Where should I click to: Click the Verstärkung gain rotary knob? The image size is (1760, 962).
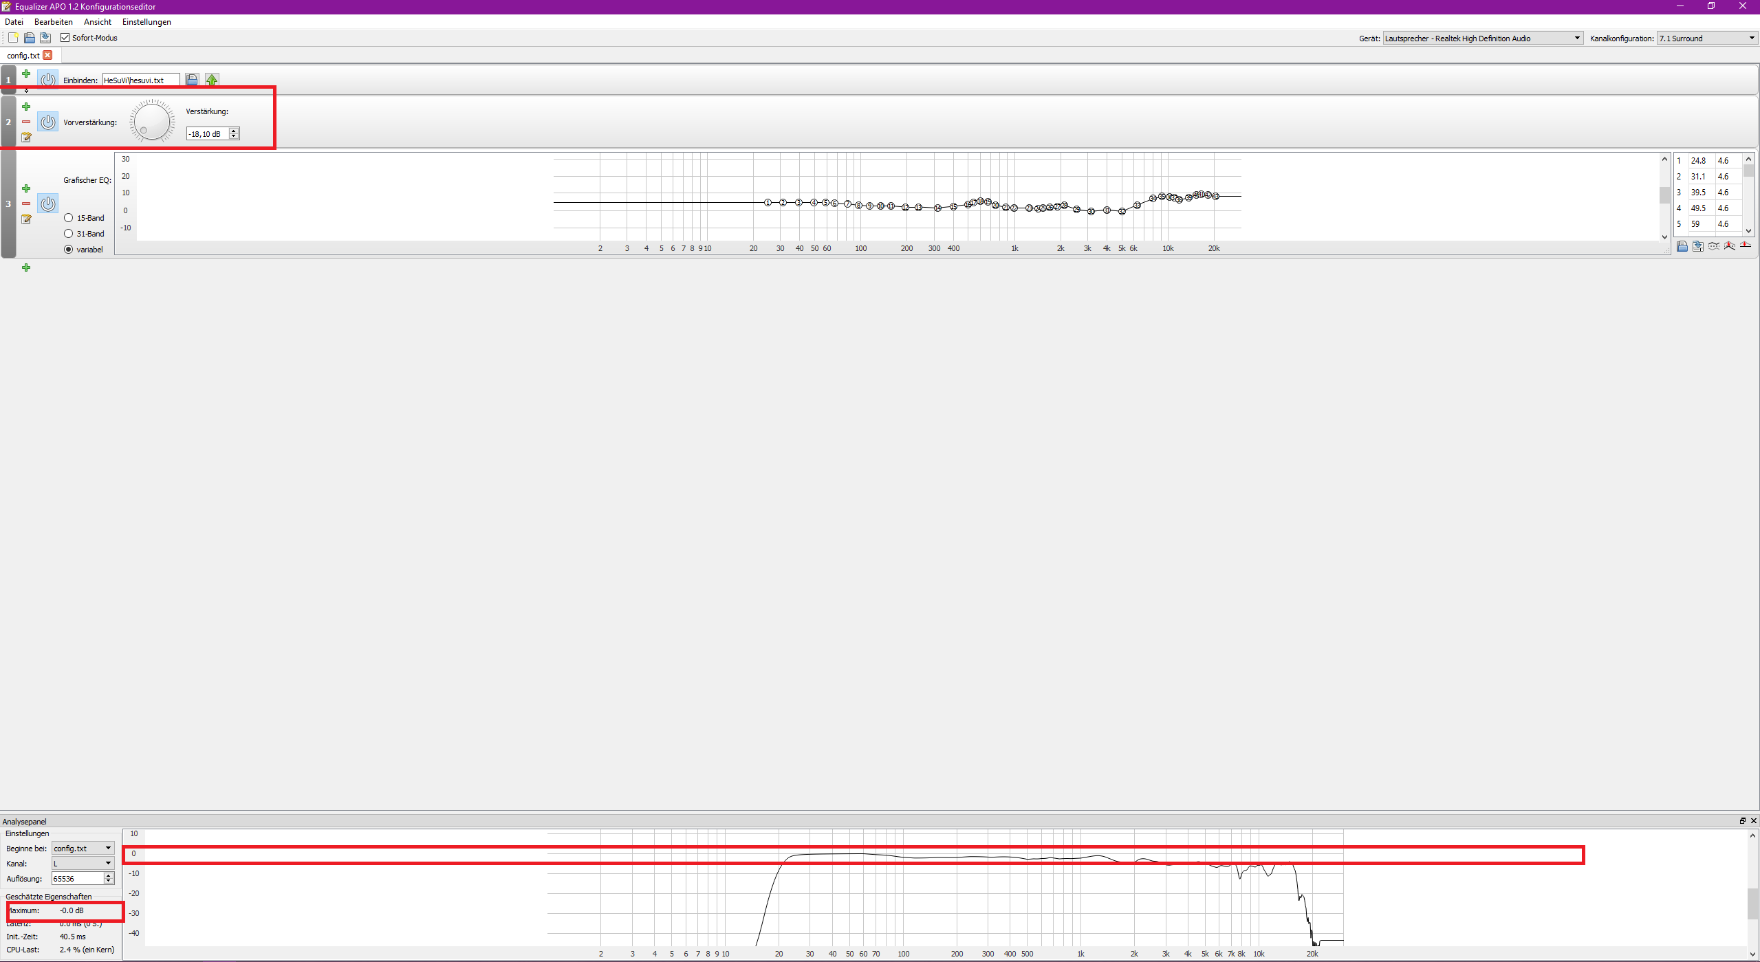point(152,122)
